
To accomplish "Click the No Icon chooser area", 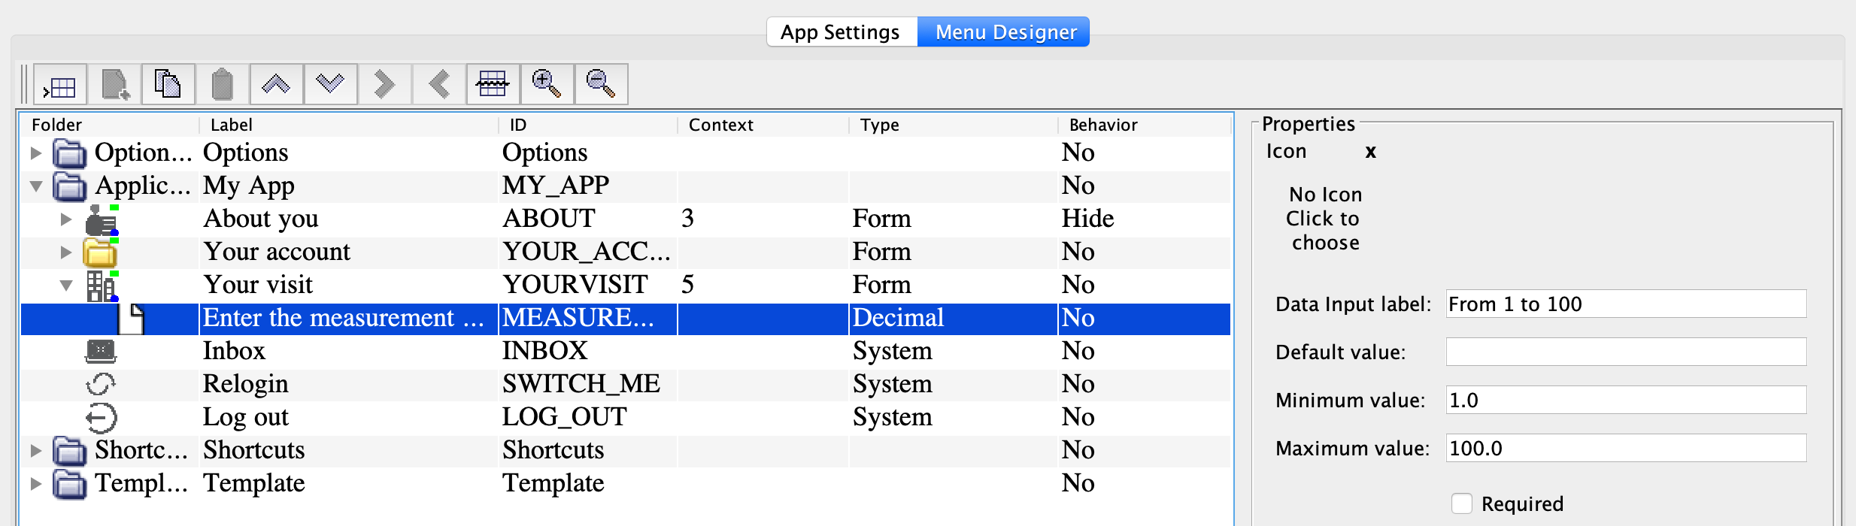I will (1325, 219).
